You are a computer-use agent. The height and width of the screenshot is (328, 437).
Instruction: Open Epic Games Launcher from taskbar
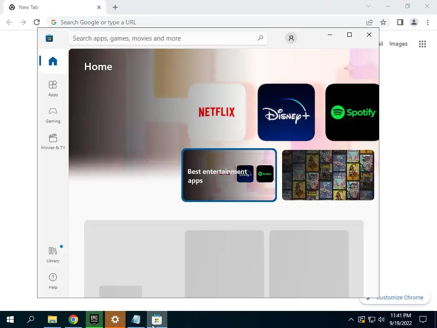94,319
